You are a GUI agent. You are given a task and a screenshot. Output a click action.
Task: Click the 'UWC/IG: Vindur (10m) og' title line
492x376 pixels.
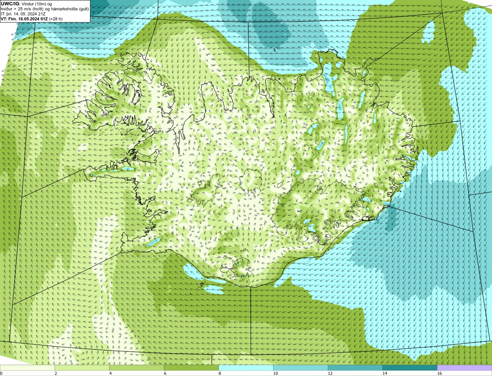click(x=26, y=4)
